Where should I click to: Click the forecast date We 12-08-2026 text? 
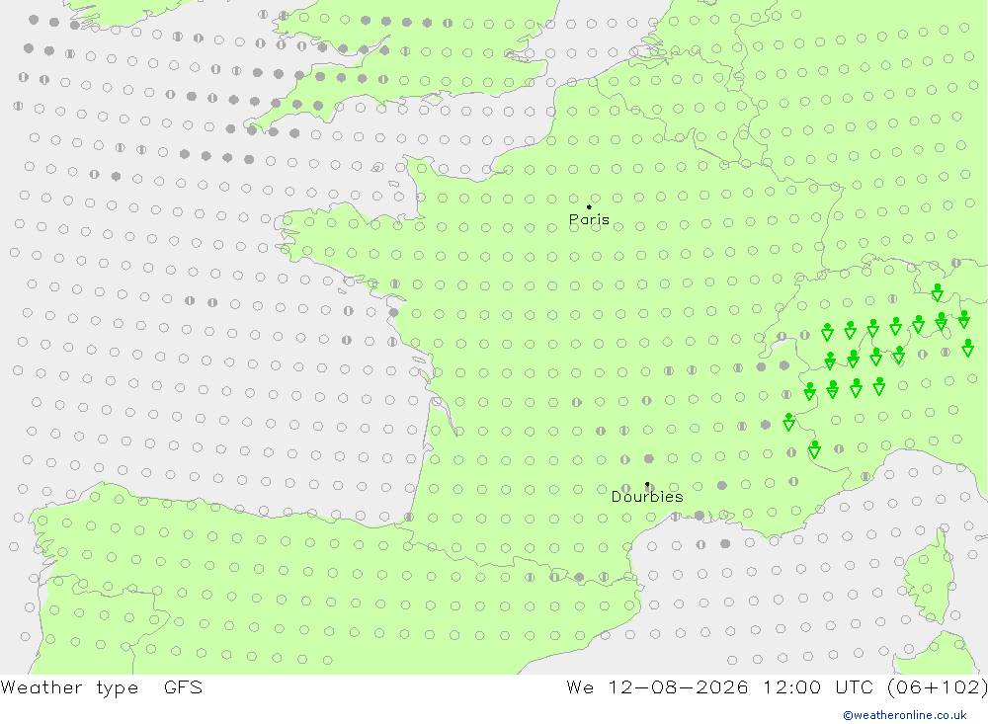point(657,686)
